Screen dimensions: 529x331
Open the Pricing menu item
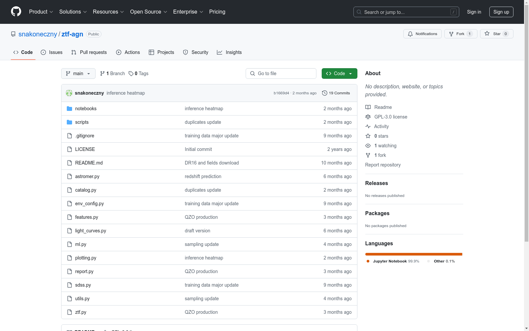click(x=217, y=12)
